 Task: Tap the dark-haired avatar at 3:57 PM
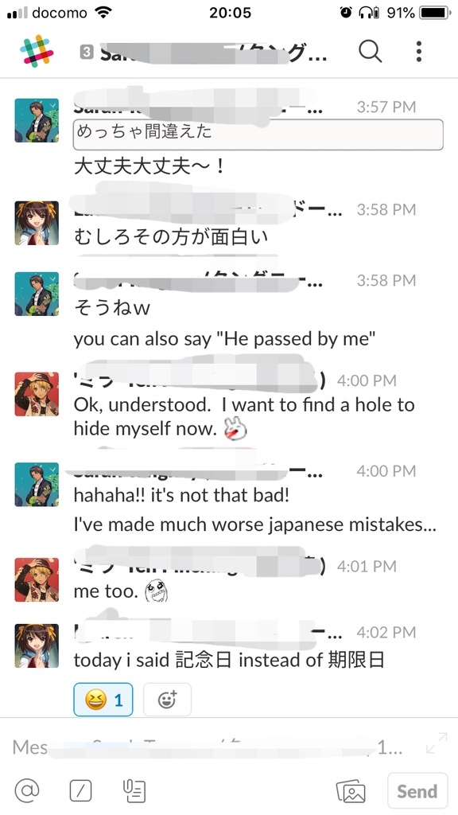click(x=37, y=120)
